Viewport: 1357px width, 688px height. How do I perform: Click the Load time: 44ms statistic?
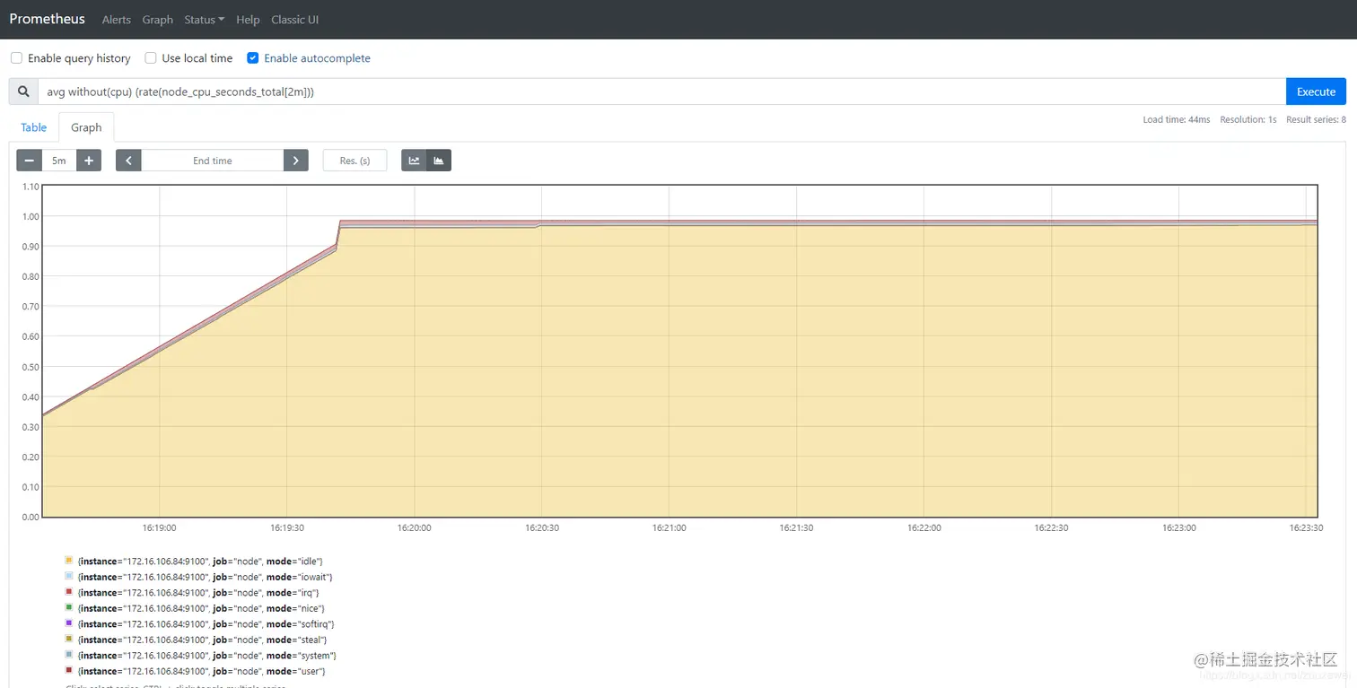pos(1177,119)
